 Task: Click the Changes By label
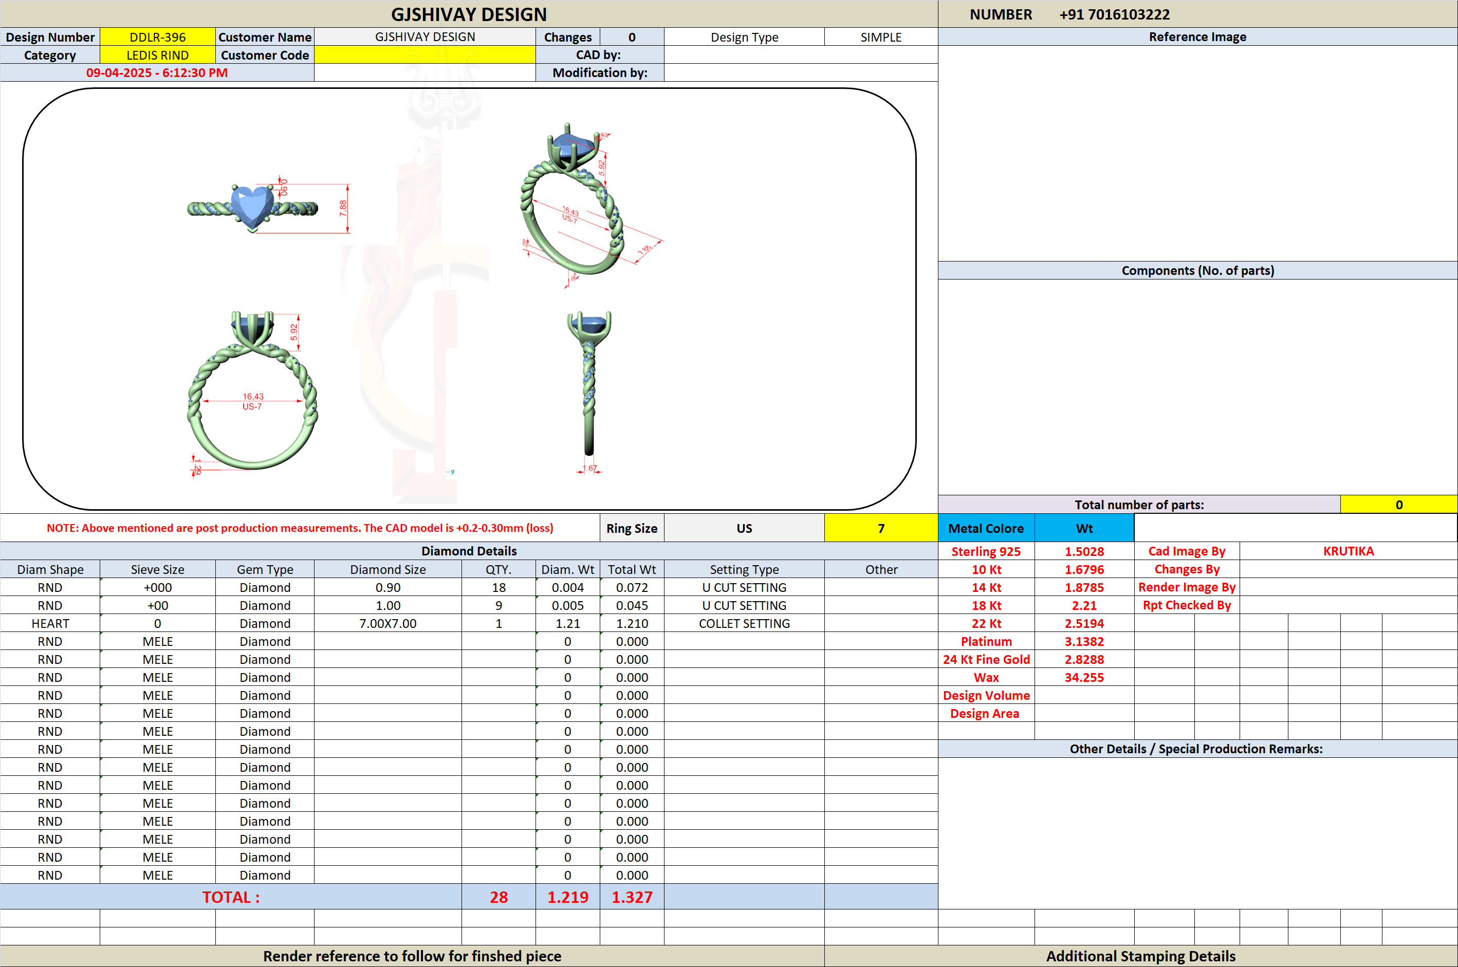[x=1187, y=569]
